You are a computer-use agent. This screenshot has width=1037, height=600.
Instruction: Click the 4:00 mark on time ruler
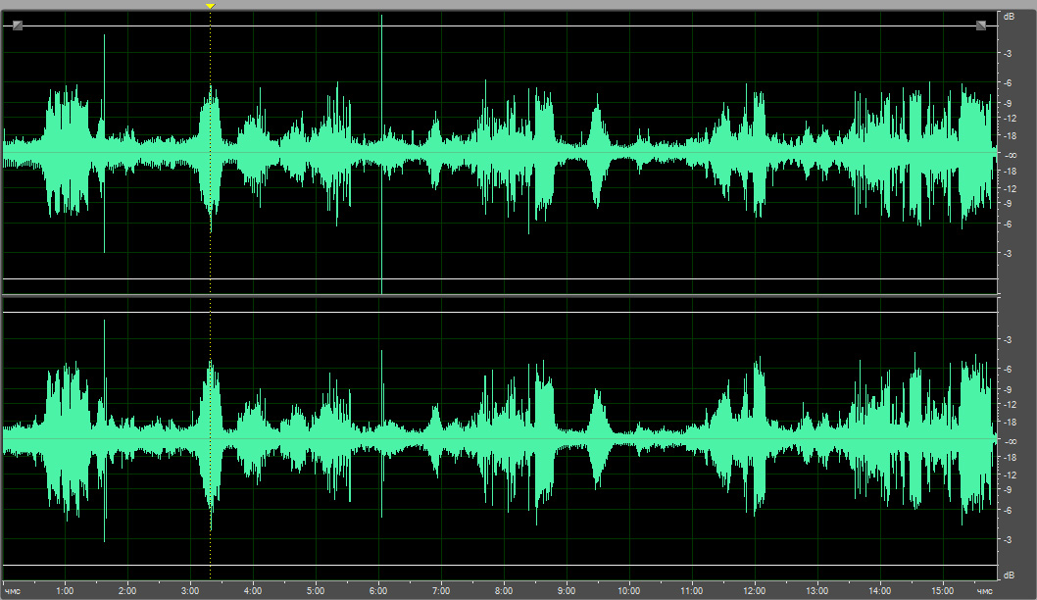click(x=253, y=591)
